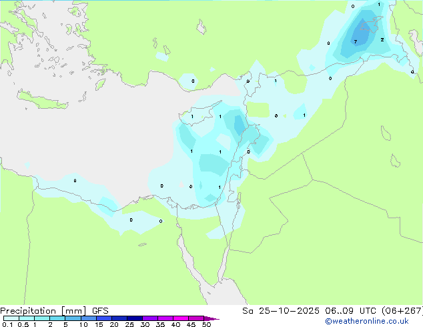Select the 'Precipitation [mm]' title text
The height and width of the screenshot is (327, 423).
tap(43, 311)
